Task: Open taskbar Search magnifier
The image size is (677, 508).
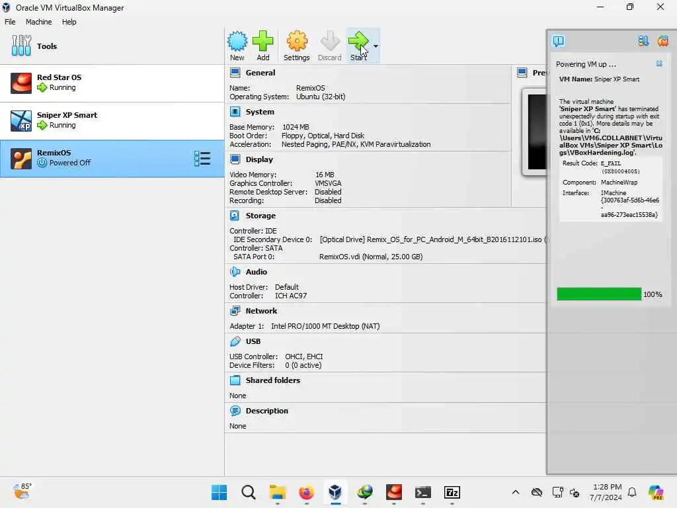Action: (x=249, y=492)
